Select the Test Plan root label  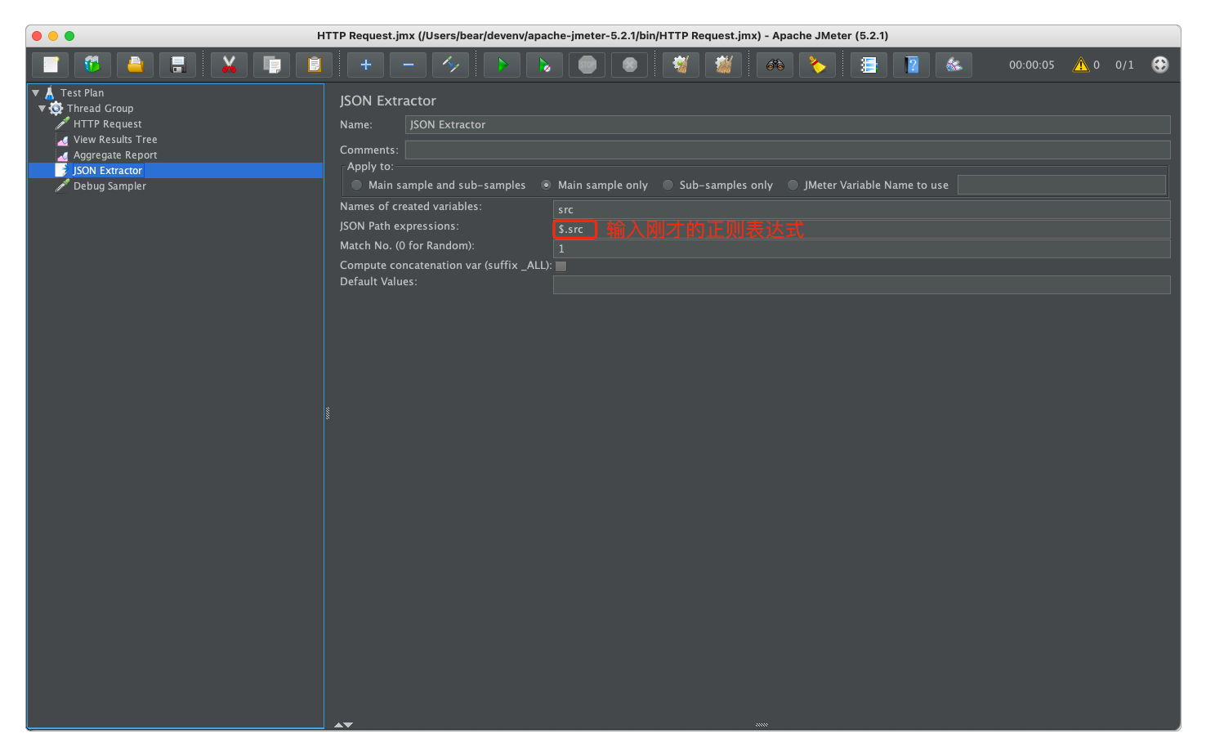click(x=82, y=93)
